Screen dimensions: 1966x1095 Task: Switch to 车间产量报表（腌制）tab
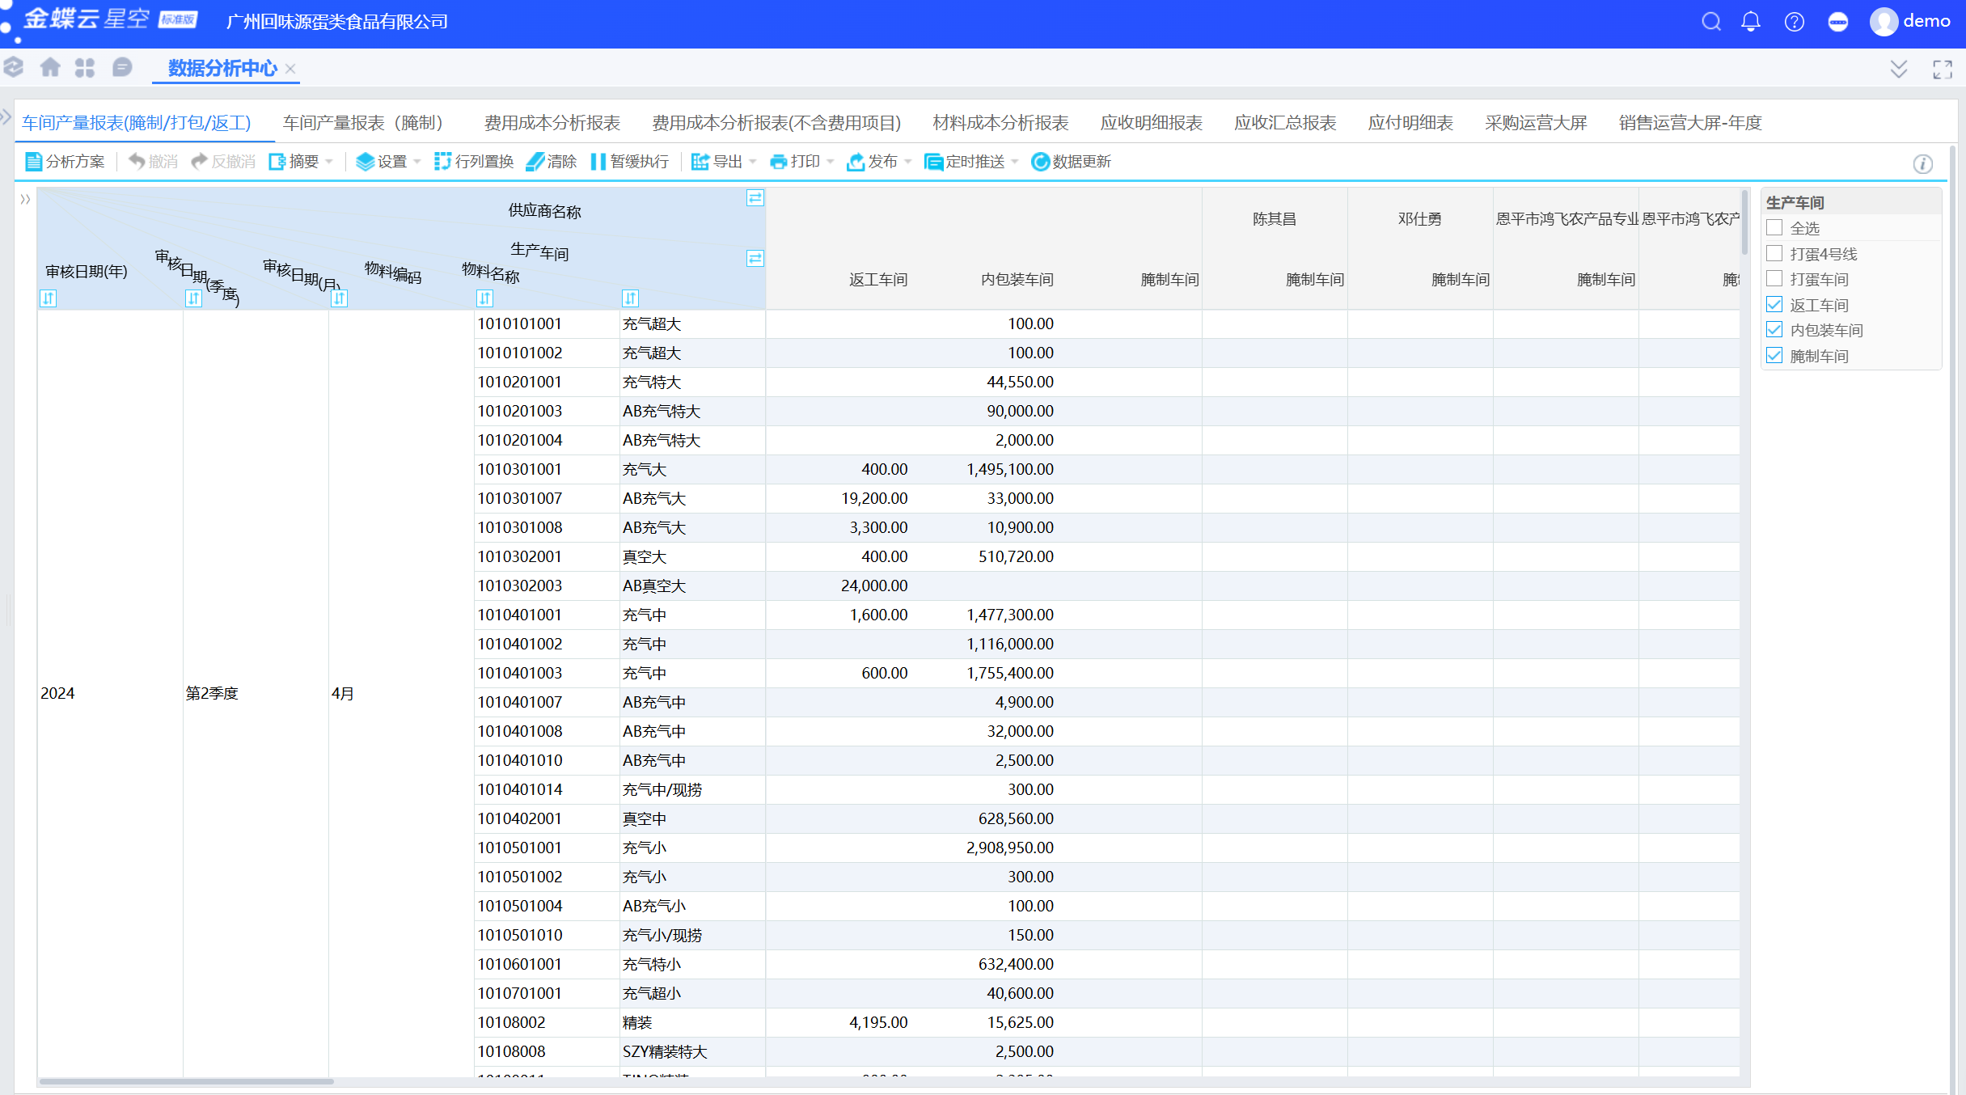click(362, 123)
